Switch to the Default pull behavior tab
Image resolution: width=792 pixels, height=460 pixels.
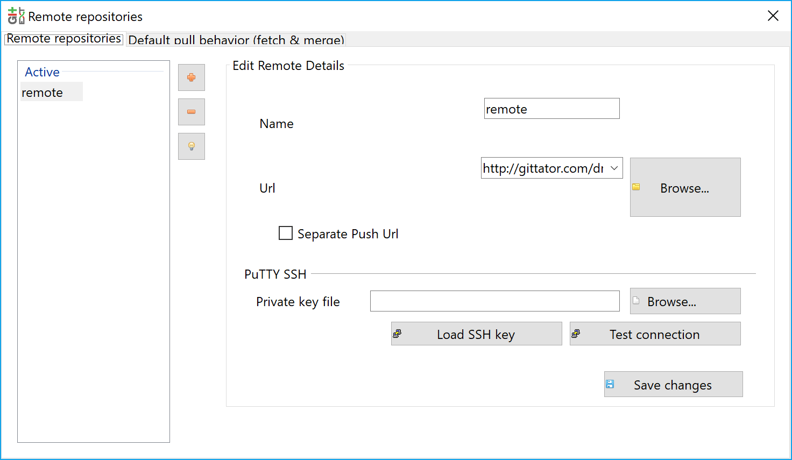tap(236, 39)
